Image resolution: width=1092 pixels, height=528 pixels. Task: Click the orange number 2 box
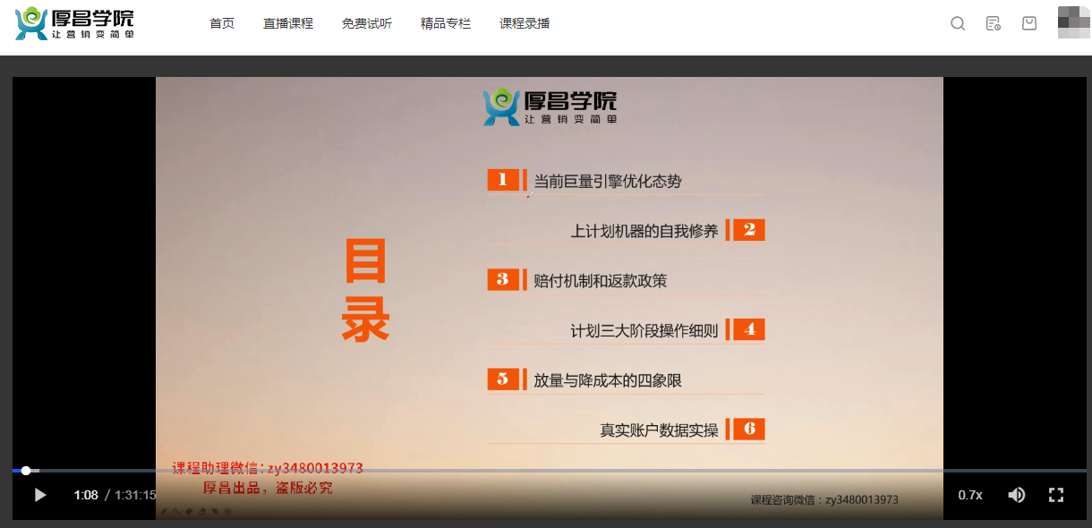[749, 230]
